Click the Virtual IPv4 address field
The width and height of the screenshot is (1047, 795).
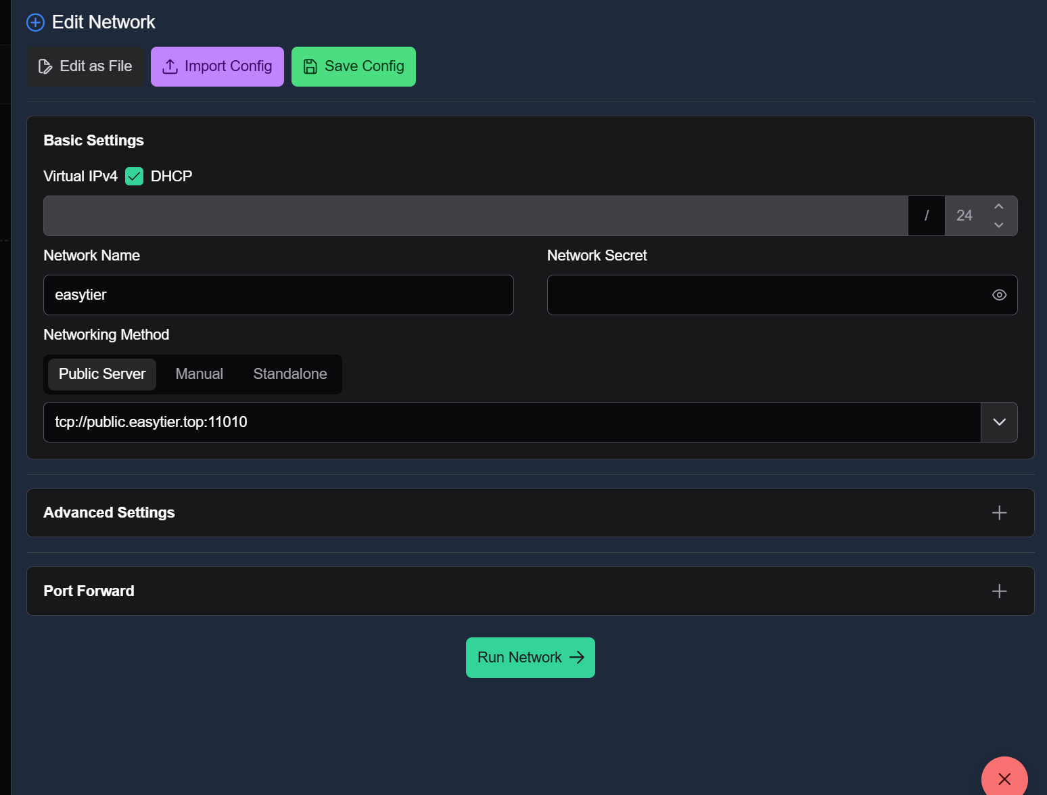(475, 216)
